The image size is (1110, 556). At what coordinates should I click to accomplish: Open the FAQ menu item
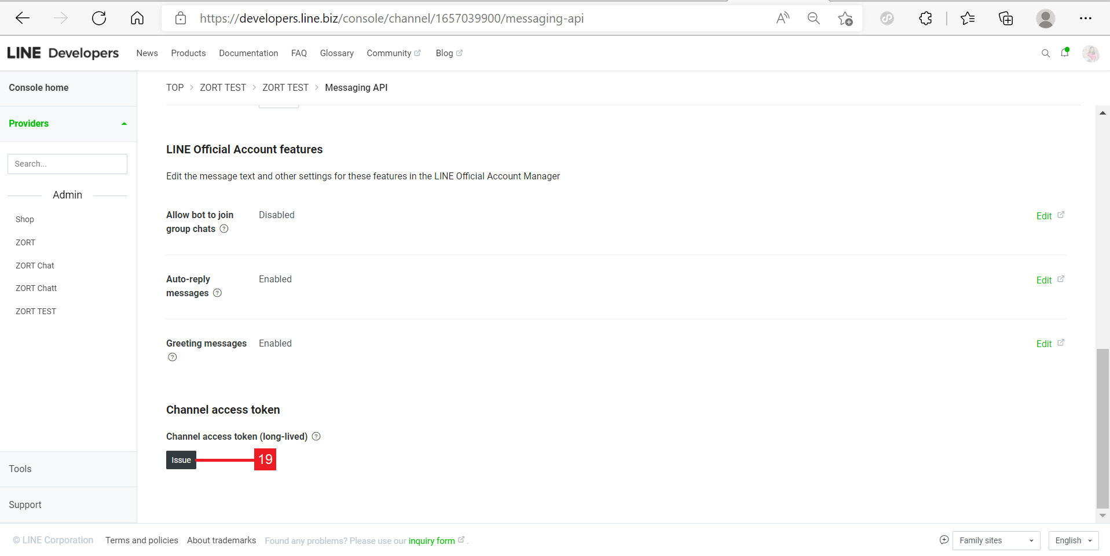pyautogui.click(x=299, y=53)
